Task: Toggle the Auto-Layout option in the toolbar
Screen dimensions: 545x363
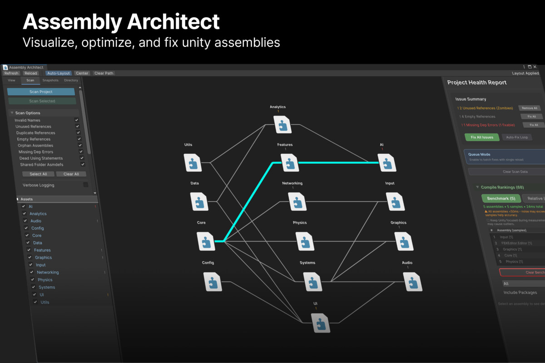Action: [x=59, y=73]
